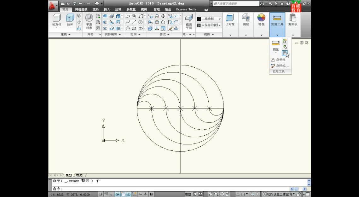Open the 未保存的视图 view dropdown
Viewport: 359px width, 197px height.
(209, 25)
